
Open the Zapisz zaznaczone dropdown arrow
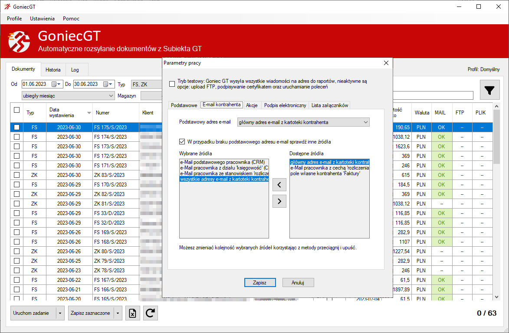click(118, 313)
